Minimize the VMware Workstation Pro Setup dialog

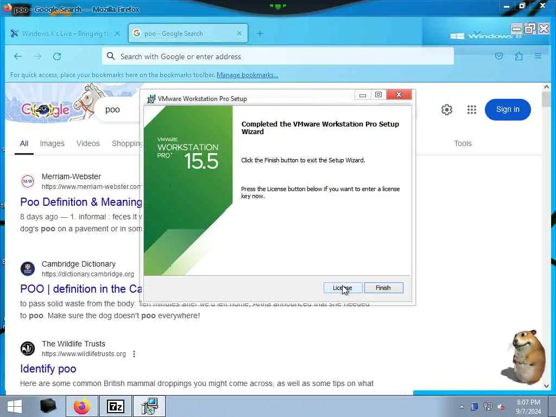[x=362, y=95]
